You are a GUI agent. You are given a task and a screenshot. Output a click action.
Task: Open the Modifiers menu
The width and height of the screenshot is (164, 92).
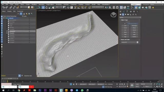34,5
